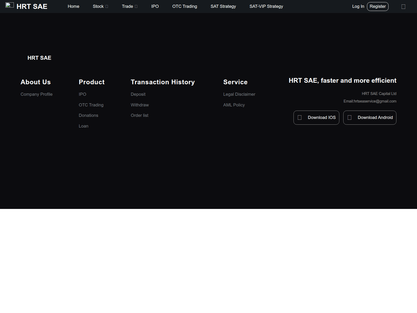Click the About Us heading
Viewport: 417px width, 313px height.
[x=36, y=82]
